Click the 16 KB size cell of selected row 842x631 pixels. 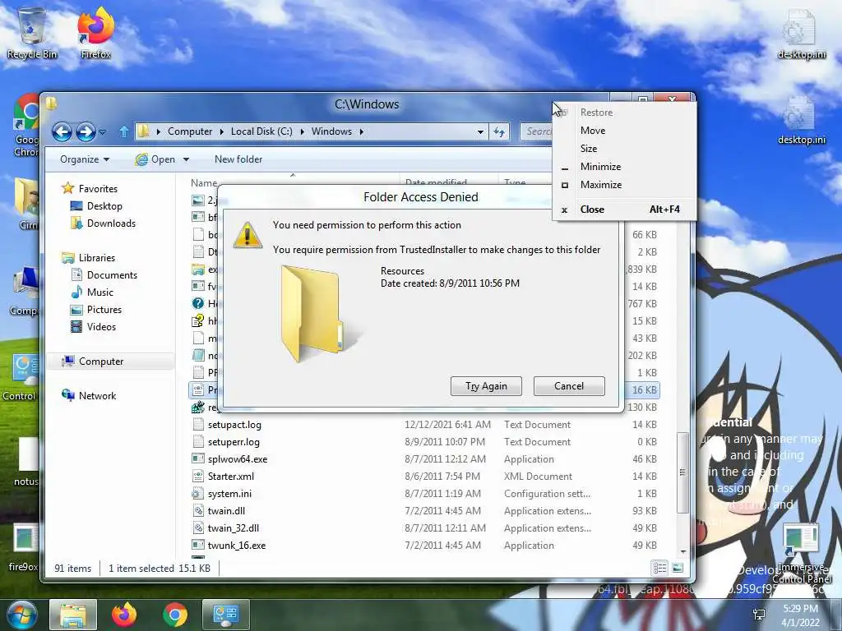tap(644, 390)
